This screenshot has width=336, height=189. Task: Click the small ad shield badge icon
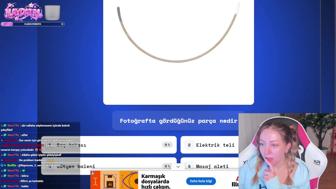[93, 173]
